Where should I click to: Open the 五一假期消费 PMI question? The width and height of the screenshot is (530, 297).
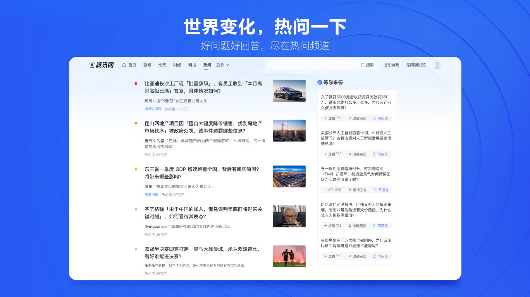click(356, 174)
